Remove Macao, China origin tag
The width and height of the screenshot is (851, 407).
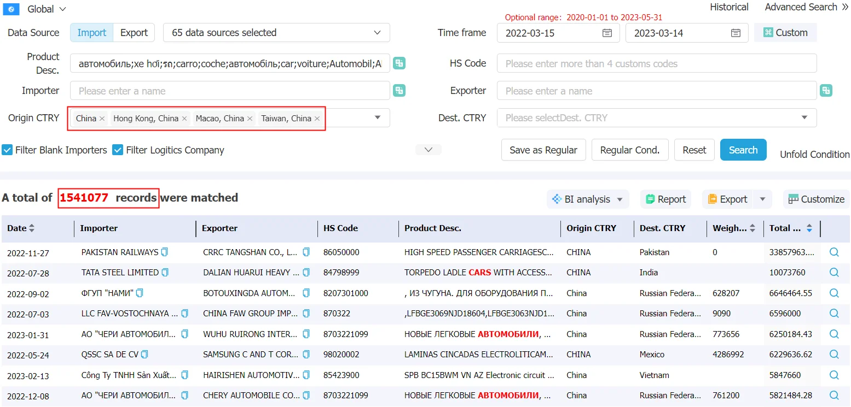coord(250,119)
